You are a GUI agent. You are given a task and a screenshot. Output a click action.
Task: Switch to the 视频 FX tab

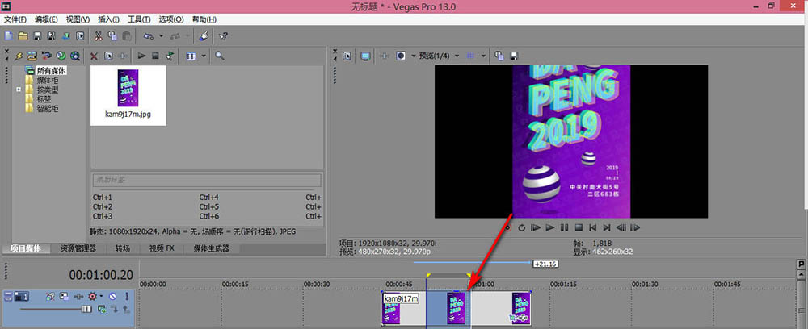coord(162,249)
